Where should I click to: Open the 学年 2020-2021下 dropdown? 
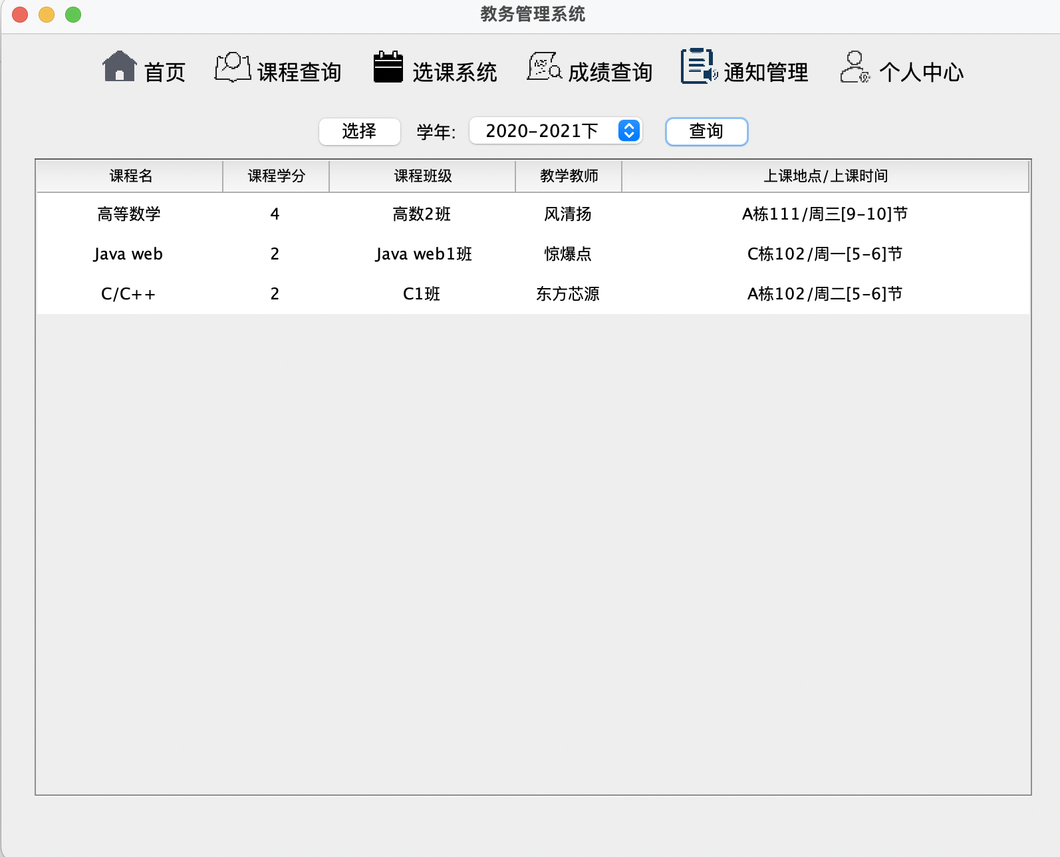pos(555,130)
